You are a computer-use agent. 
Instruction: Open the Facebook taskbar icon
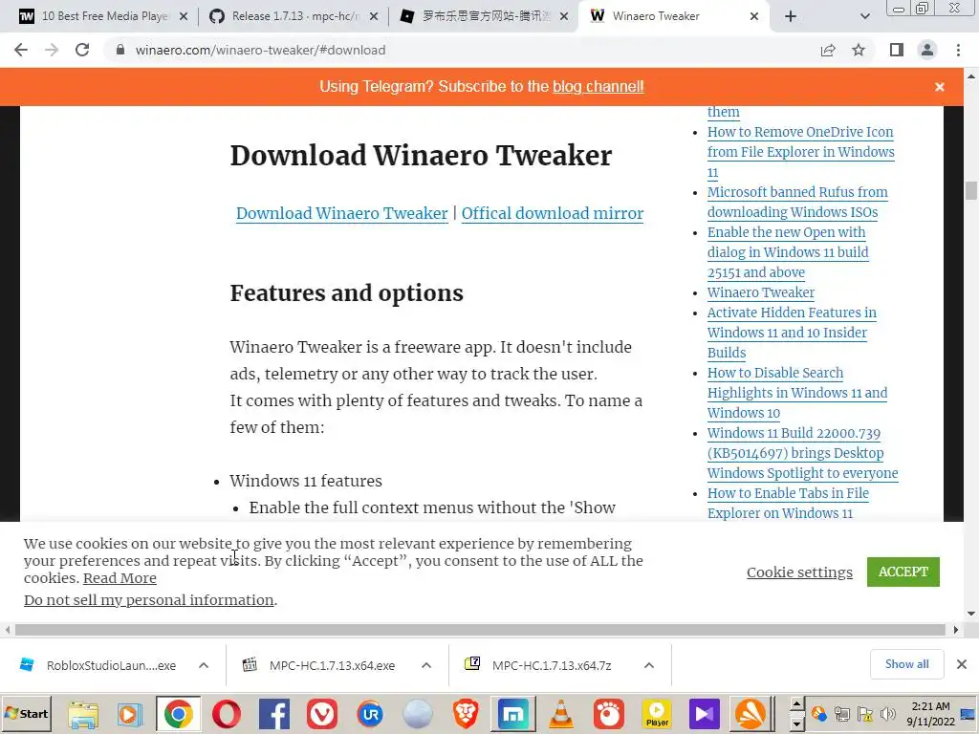pyautogui.click(x=274, y=714)
